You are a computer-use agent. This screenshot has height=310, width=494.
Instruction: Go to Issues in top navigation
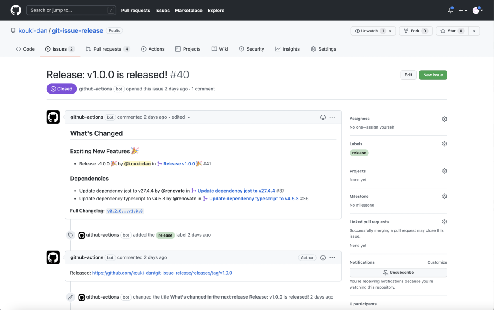click(163, 10)
